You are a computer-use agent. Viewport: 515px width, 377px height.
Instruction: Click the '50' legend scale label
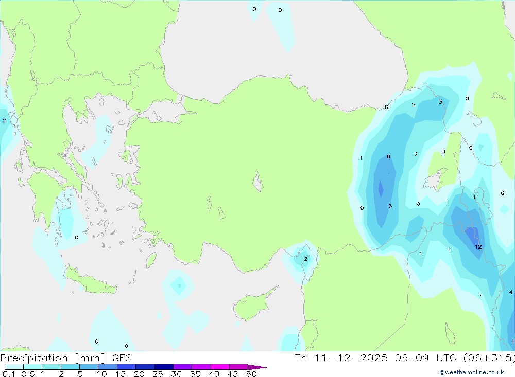tap(252, 374)
